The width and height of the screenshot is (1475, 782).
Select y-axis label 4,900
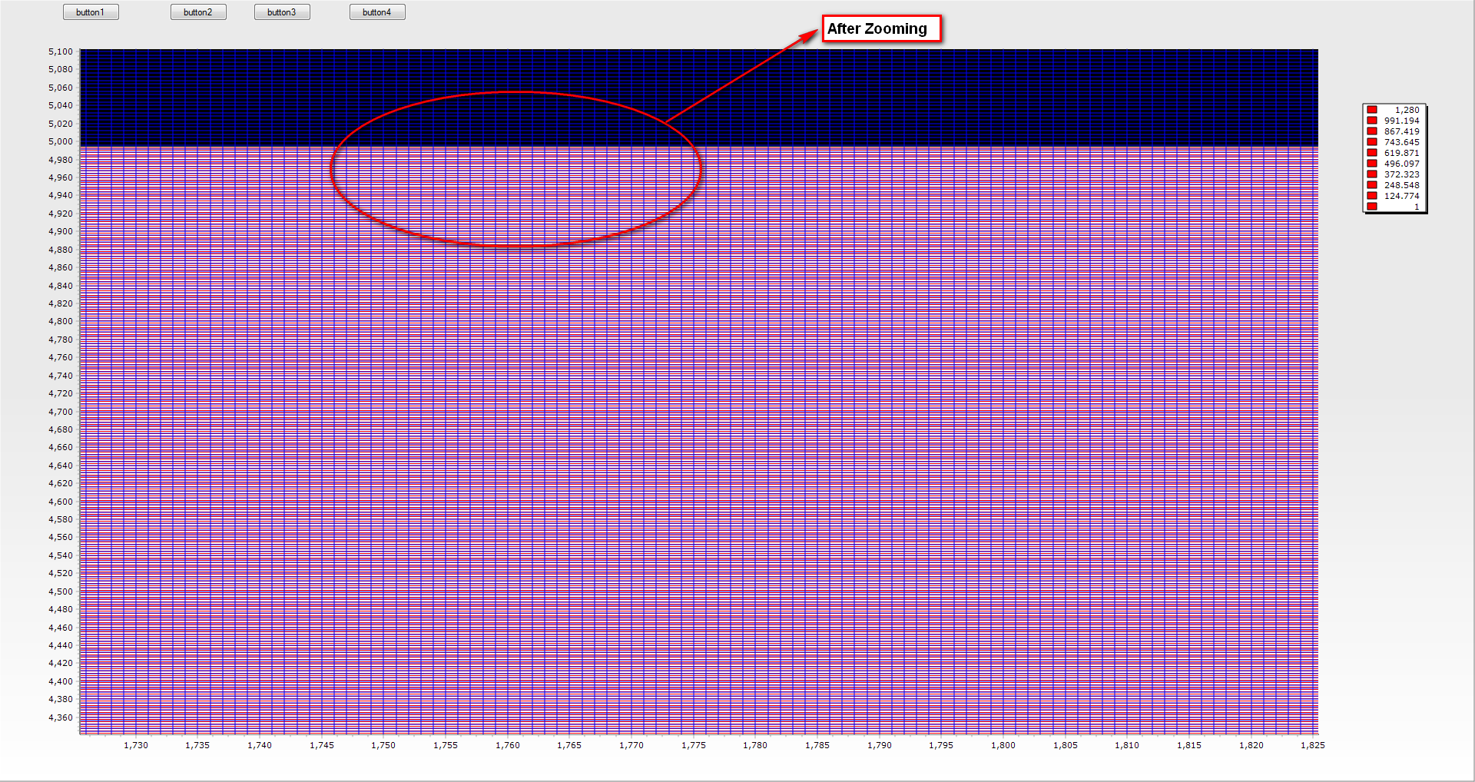point(61,231)
